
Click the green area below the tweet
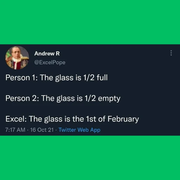90,158
